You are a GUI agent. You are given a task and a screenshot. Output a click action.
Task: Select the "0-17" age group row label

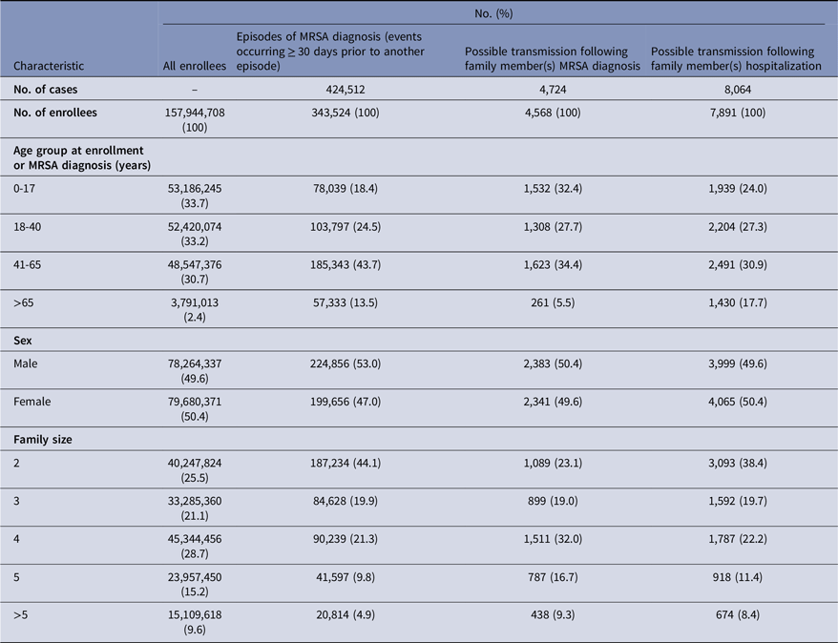tap(27, 189)
